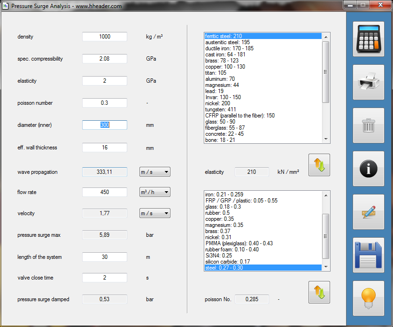
Task: Click elasticity list scroll up arrow
Action: pos(326,37)
